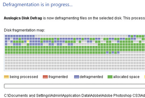The width and height of the screenshot is (145, 98).
Task: Click the red 'fragmented' legend swatch
Action: point(45,77)
